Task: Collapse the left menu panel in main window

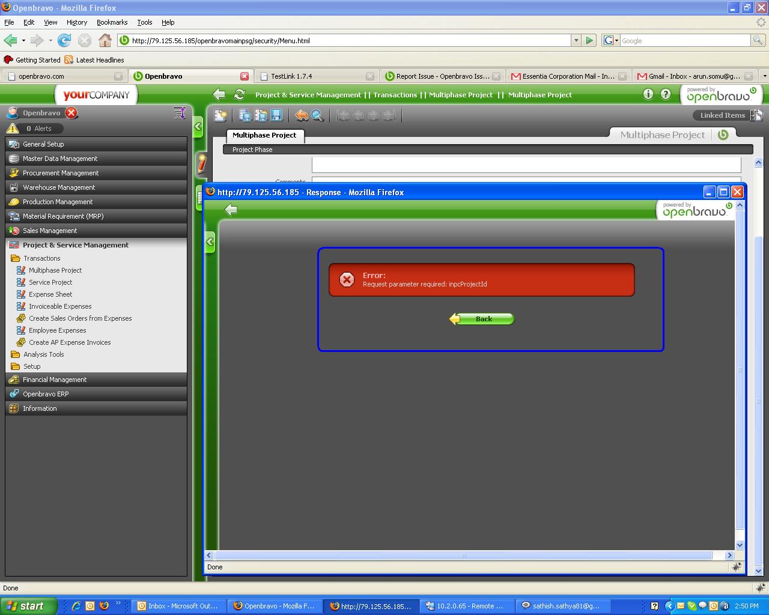Action: coord(198,127)
